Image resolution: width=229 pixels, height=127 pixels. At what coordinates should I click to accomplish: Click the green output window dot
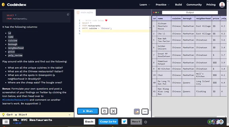click(x=158, y=12)
